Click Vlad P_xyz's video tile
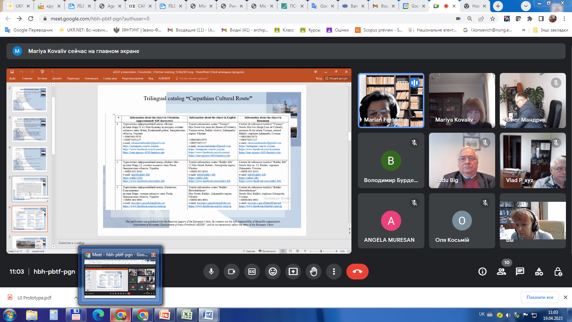Image resolution: width=572 pixels, height=322 pixels. tap(533, 161)
